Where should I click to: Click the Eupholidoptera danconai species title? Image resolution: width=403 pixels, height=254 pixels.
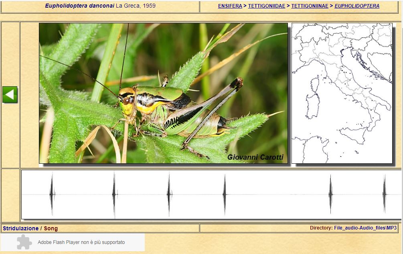tap(79, 6)
